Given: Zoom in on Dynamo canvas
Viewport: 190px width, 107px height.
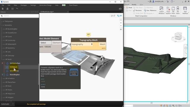Looking at the screenshot, I should pyautogui.click(x=121, y=23).
